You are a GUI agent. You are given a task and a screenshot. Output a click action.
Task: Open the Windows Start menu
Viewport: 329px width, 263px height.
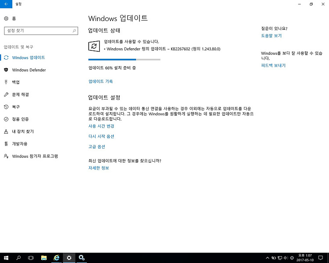(6, 258)
